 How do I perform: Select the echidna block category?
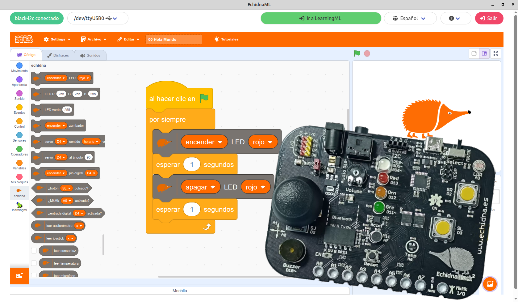point(19,193)
